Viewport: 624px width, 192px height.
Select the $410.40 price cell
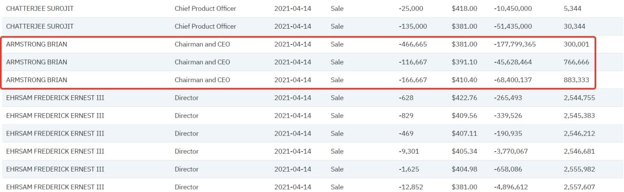point(465,80)
